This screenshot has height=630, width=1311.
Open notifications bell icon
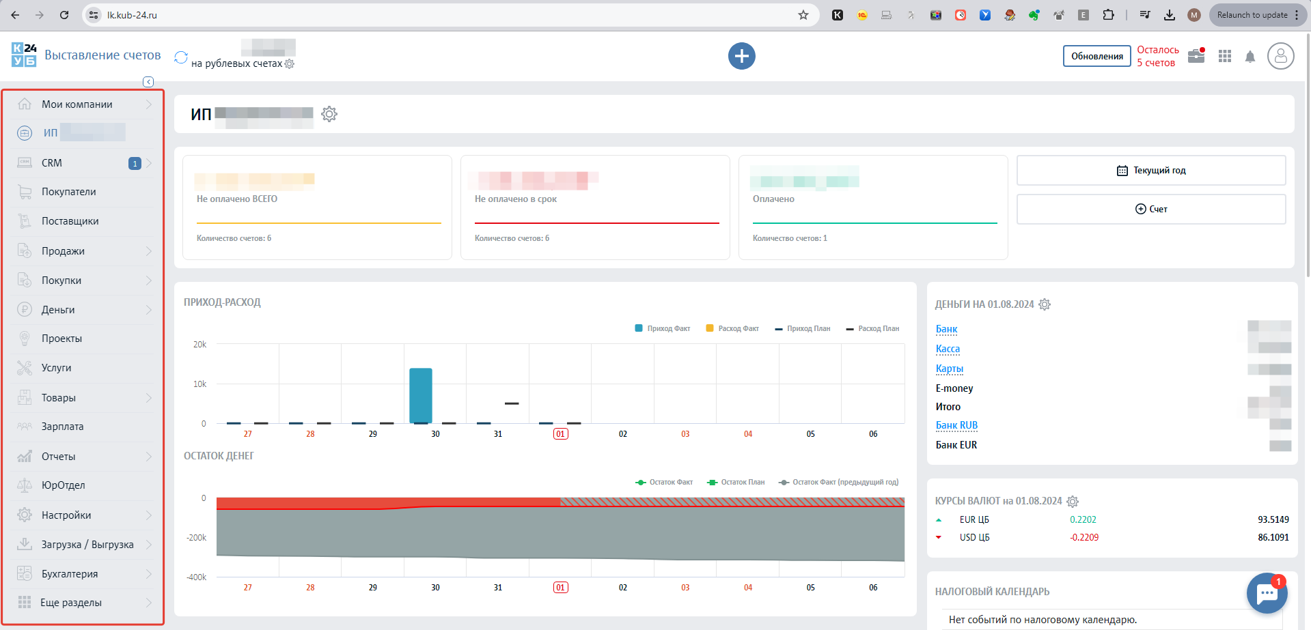pos(1250,57)
